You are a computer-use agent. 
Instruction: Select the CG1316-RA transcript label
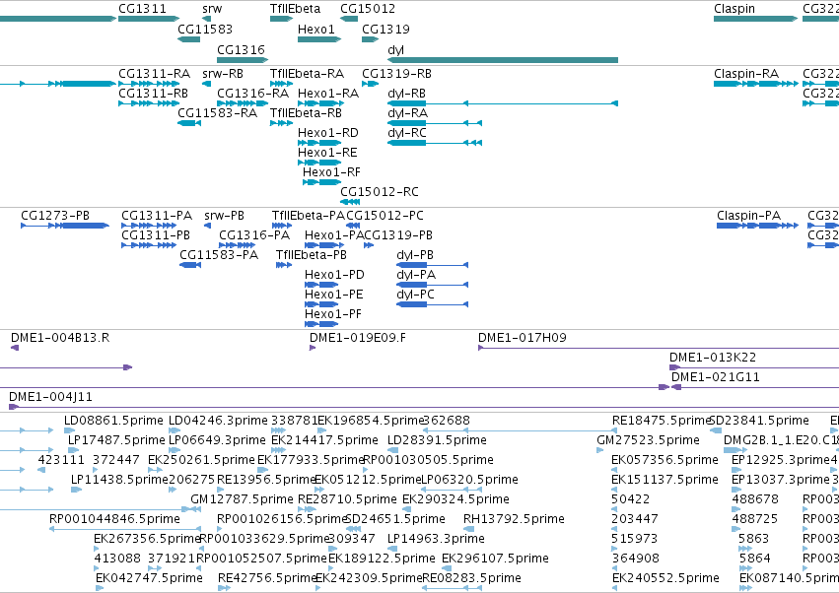point(252,93)
